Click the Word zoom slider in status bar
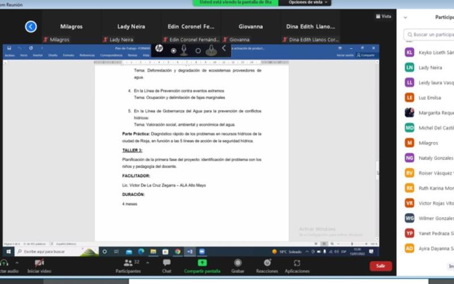 (x=352, y=244)
